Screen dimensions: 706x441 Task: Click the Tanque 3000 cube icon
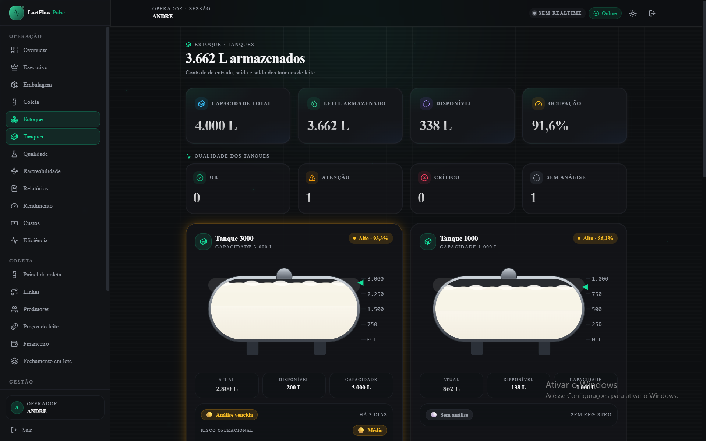[203, 242]
